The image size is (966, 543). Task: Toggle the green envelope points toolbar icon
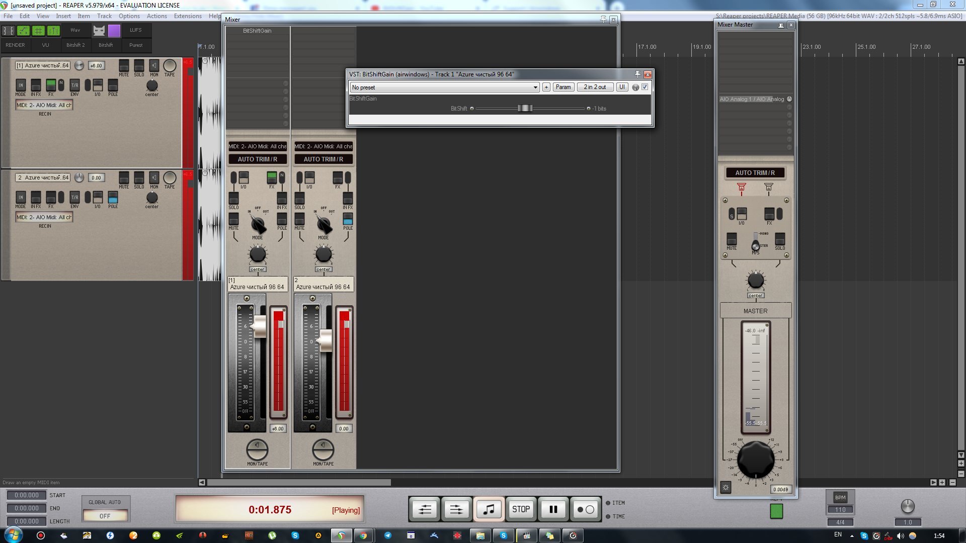[x=23, y=31]
